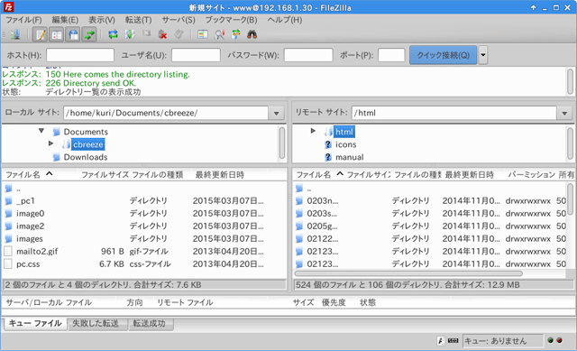Viewport: 577px width, 351px height.
Task: Expand the html folder in the remote tree
Action: (313, 131)
